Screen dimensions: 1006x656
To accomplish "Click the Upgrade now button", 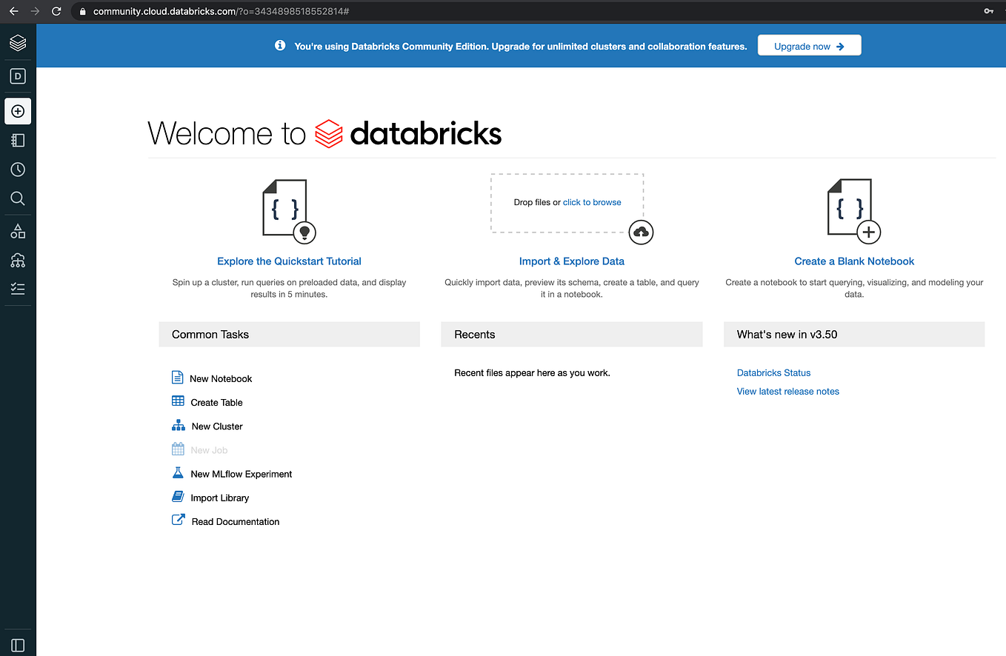I will click(809, 46).
